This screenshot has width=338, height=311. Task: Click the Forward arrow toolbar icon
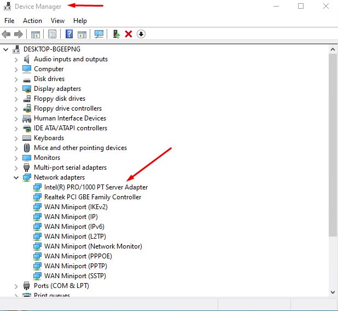point(19,34)
